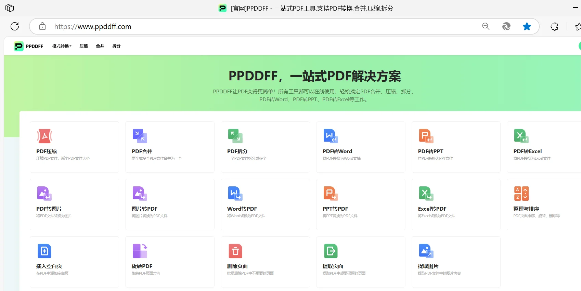The image size is (581, 291).
Task: Click description 压缩PDF文件, 减小PDF文件大小
Action: pos(63,158)
